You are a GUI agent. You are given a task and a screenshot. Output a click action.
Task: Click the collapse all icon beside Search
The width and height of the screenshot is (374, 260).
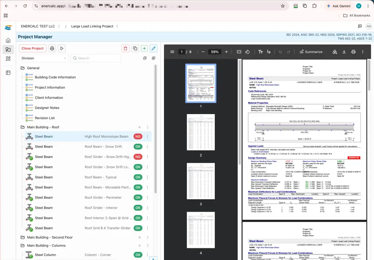(145, 58)
